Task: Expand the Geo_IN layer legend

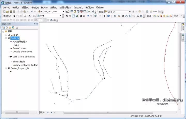Action: coord(6,35)
